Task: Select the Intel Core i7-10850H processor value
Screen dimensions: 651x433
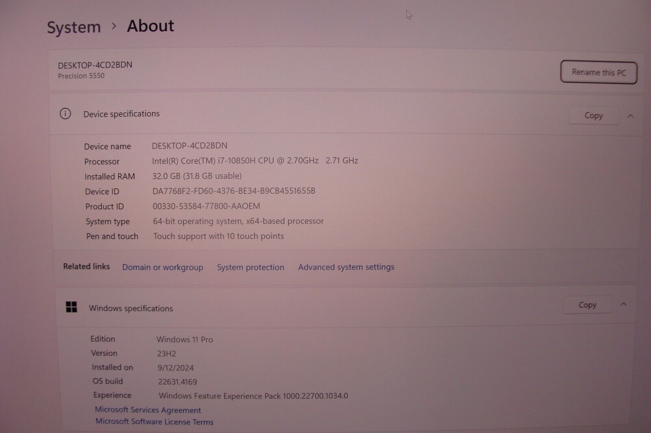Action: click(255, 161)
